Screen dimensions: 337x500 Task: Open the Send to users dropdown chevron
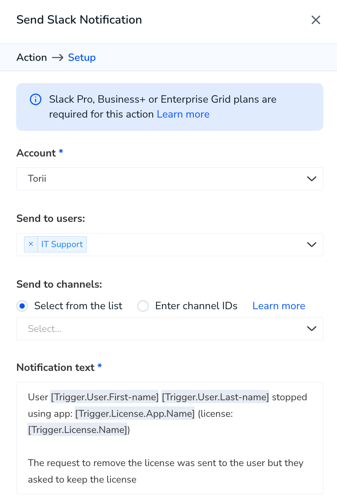(311, 245)
